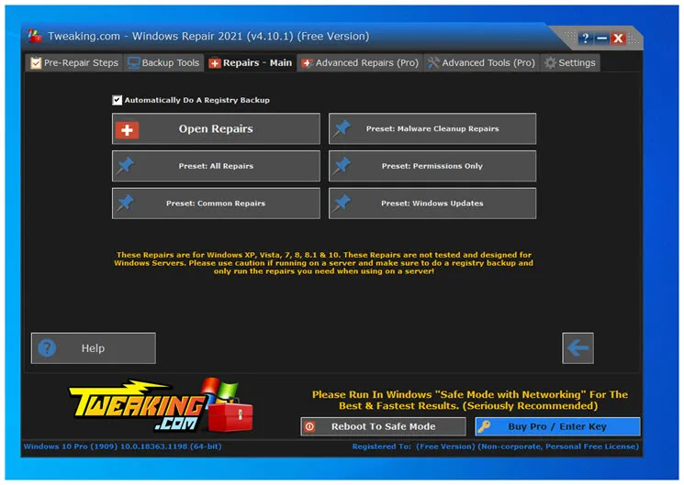The height and width of the screenshot is (485, 684).
Task: Click the red plus icon on Open Repairs
Action: click(128, 130)
